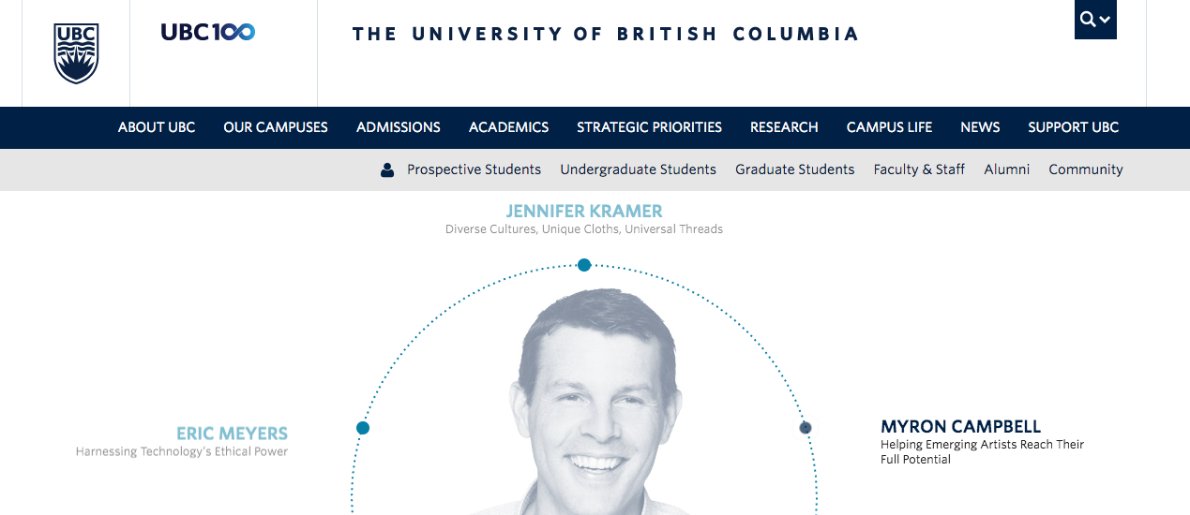1190x515 pixels.
Task: Click the person icon beside Prospective Students
Action: point(387,170)
